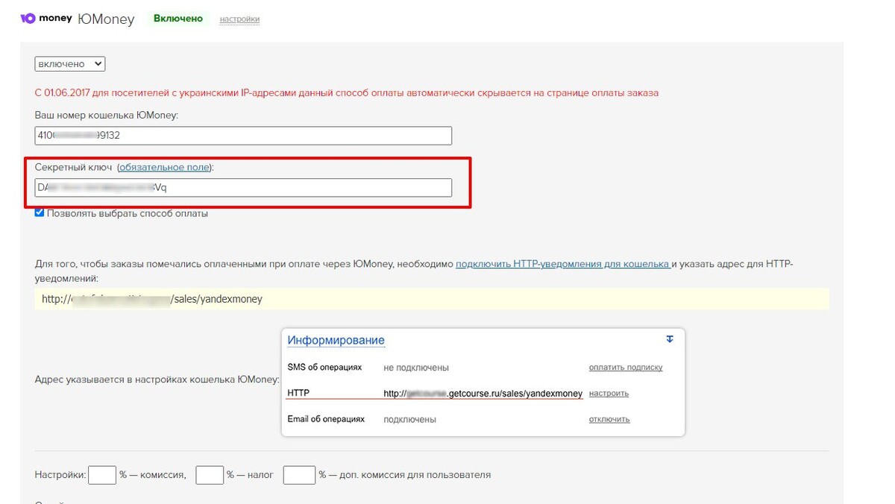Click the Включено green status text
Image resolution: width=895 pixels, height=504 pixels.
[x=178, y=19]
